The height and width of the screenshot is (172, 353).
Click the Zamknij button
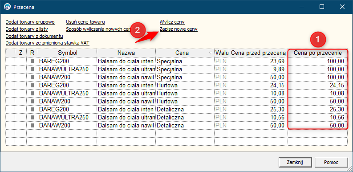point(295,162)
